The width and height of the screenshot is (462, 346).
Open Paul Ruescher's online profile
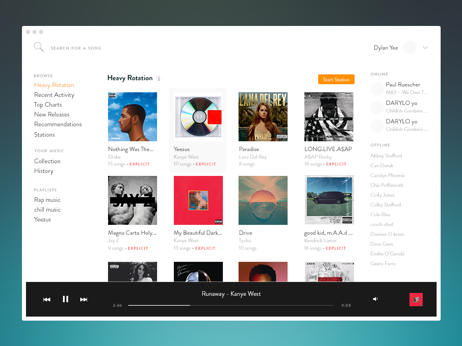[403, 84]
